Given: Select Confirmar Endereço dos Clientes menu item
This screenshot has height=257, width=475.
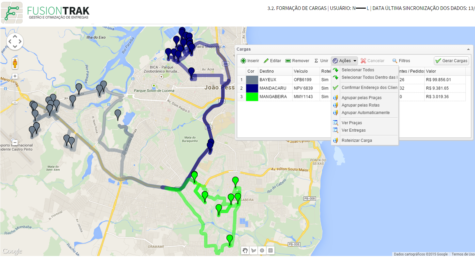Looking at the screenshot, I should click(x=365, y=88).
